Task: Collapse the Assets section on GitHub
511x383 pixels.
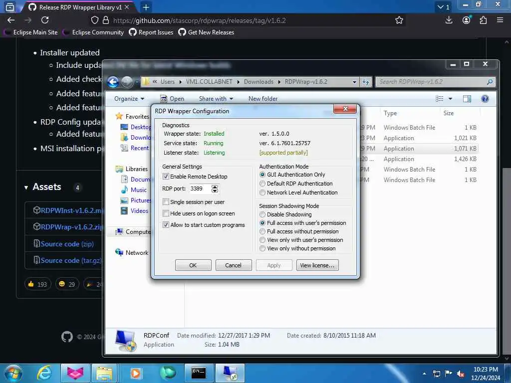Action: click(26, 188)
